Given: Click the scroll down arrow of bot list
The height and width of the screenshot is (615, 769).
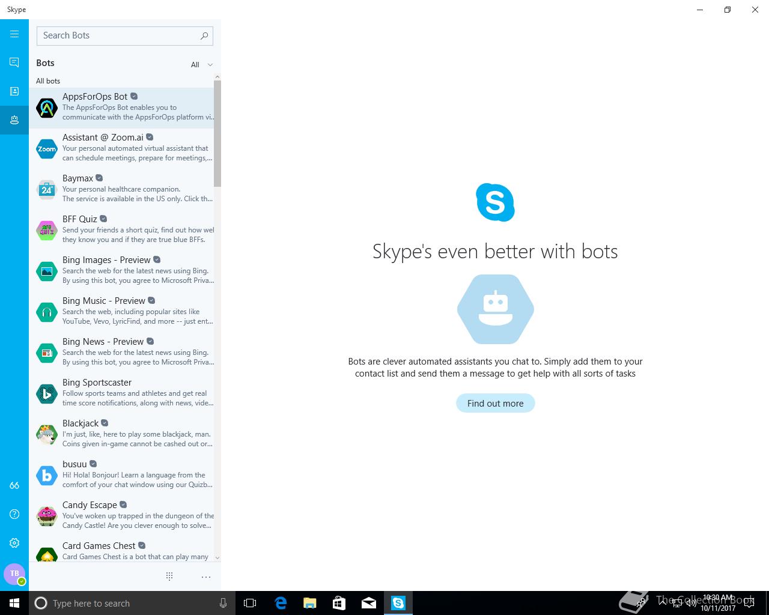Looking at the screenshot, I should click(217, 558).
